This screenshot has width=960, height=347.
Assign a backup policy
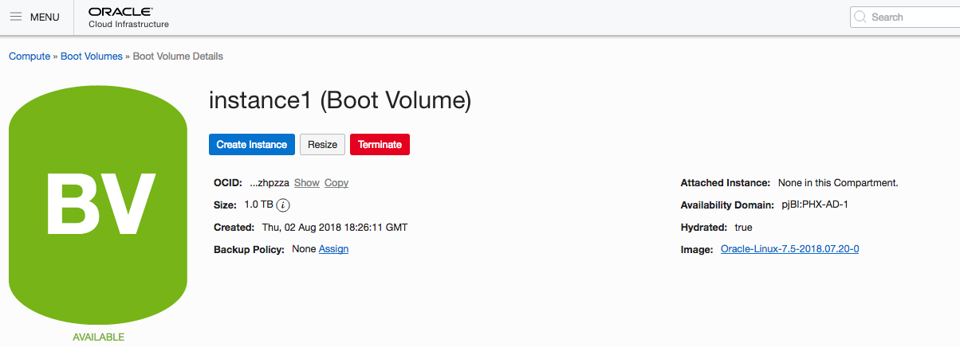pos(333,249)
